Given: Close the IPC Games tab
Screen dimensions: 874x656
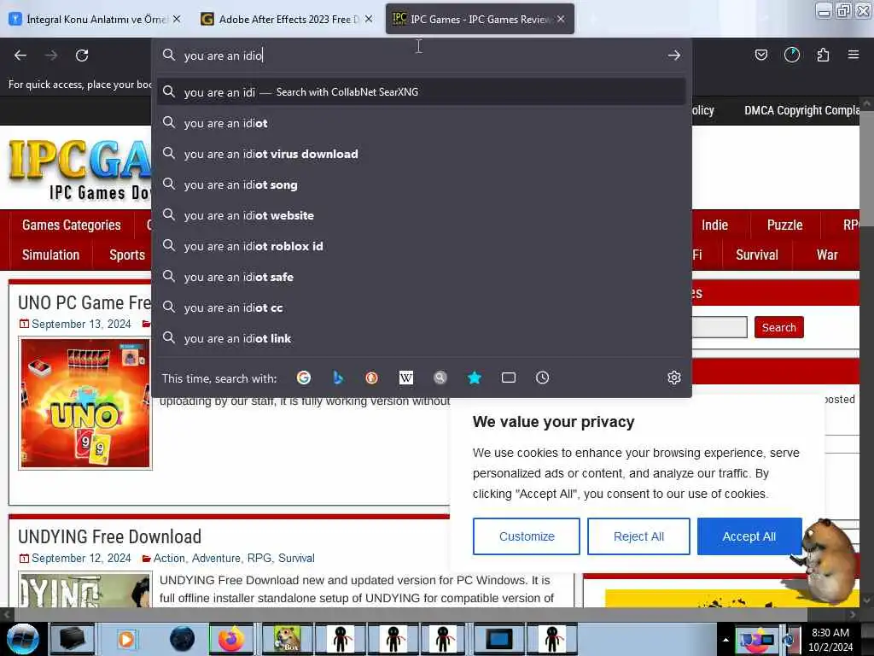Looking at the screenshot, I should click(561, 19).
